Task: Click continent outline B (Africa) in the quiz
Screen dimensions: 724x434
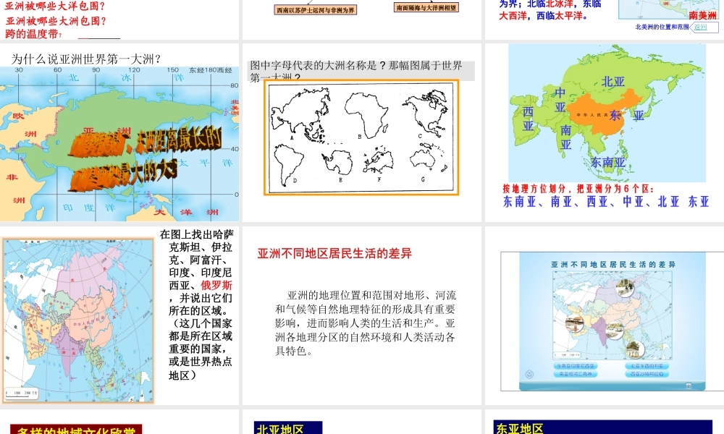Action: (366, 115)
